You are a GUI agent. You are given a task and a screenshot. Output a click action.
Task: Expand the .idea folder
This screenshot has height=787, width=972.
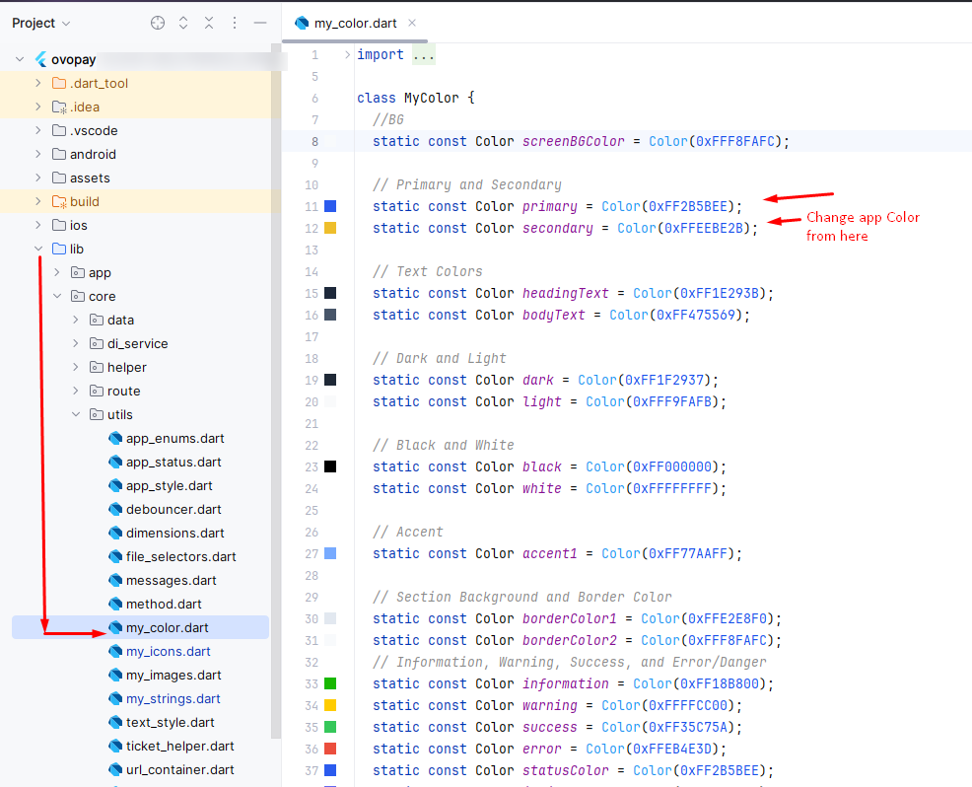click(38, 107)
